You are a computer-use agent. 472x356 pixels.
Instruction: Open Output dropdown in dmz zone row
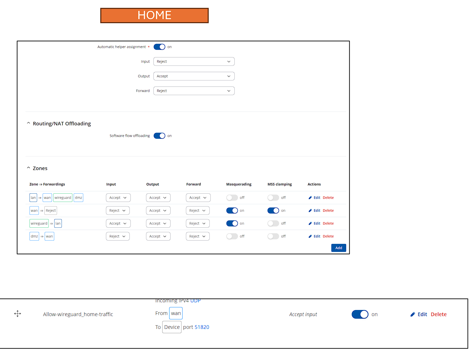click(158, 236)
